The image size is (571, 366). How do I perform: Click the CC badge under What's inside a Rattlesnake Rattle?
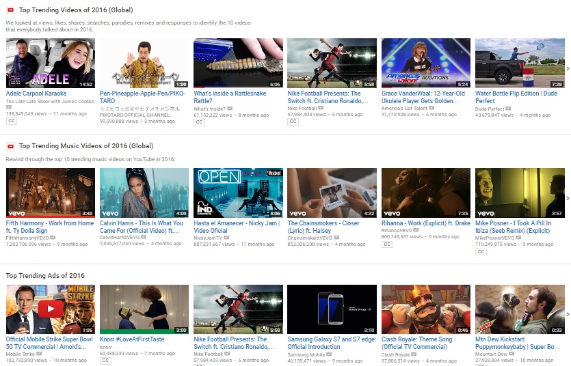(199, 122)
